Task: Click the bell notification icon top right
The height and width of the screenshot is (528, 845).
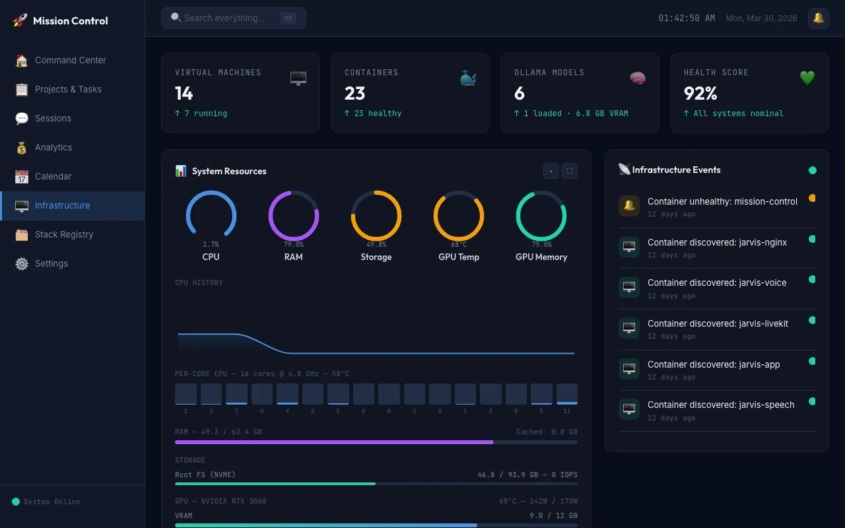Action: 819,18
